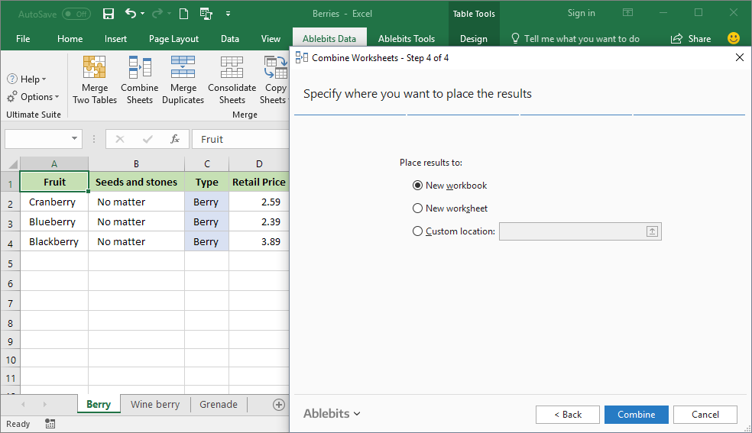Open the Options dropdown
The width and height of the screenshot is (752, 433).
pos(33,97)
